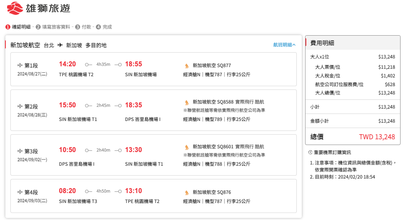
Task: Click the airplane icon between 台北 and 新加坡
Action: click(60, 45)
